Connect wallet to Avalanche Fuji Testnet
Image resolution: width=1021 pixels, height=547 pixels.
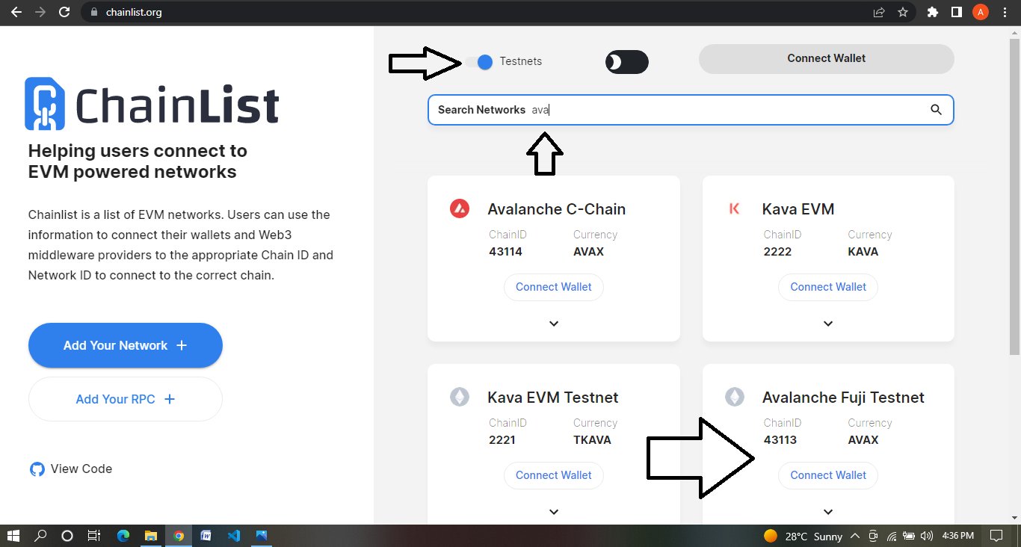point(828,475)
